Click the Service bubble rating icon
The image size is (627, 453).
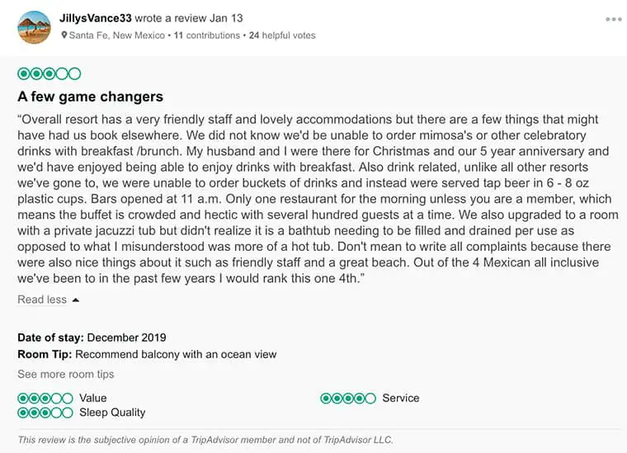(x=348, y=399)
